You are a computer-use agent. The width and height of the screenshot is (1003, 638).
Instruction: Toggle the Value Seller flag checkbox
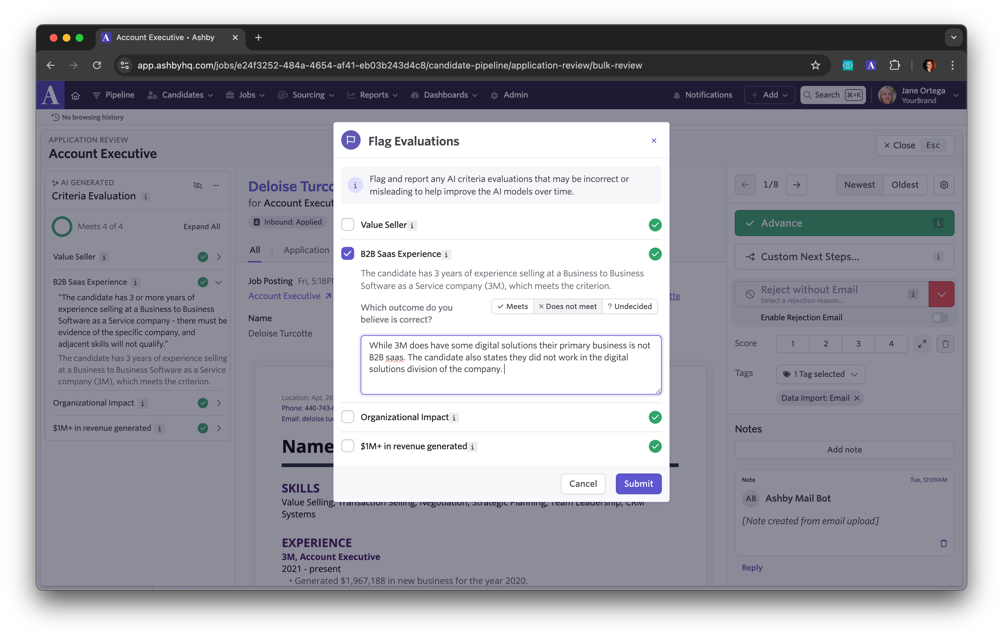pyautogui.click(x=349, y=224)
